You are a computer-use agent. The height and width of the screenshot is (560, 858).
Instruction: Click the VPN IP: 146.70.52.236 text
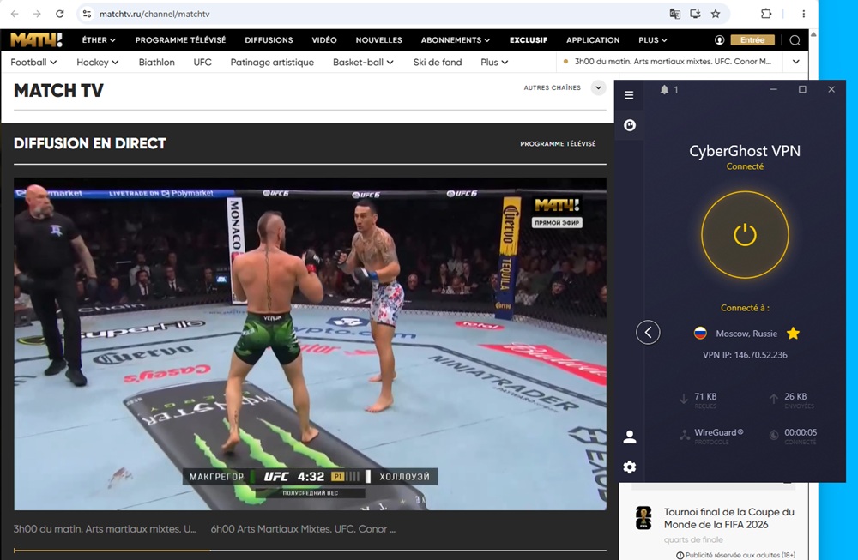[745, 355]
